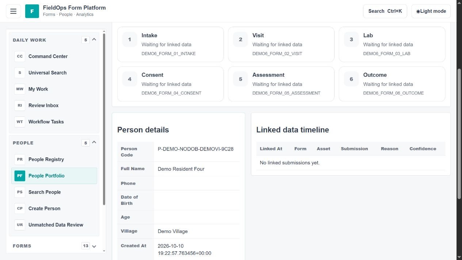This screenshot has width=462, height=260.
Task: Go to My Work
Action: (x=54, y=89)
